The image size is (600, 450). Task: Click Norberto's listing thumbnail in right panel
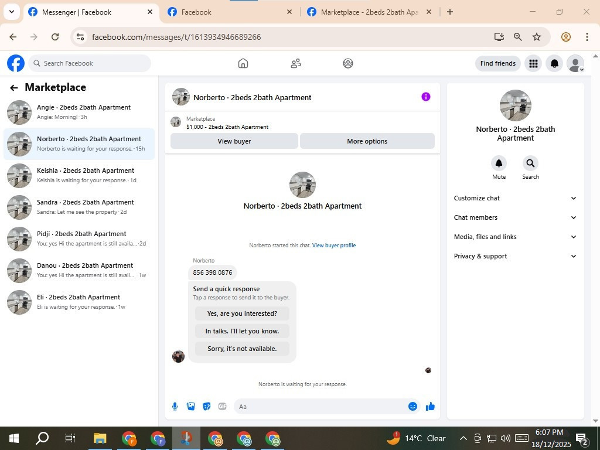[x=515, y=105]
